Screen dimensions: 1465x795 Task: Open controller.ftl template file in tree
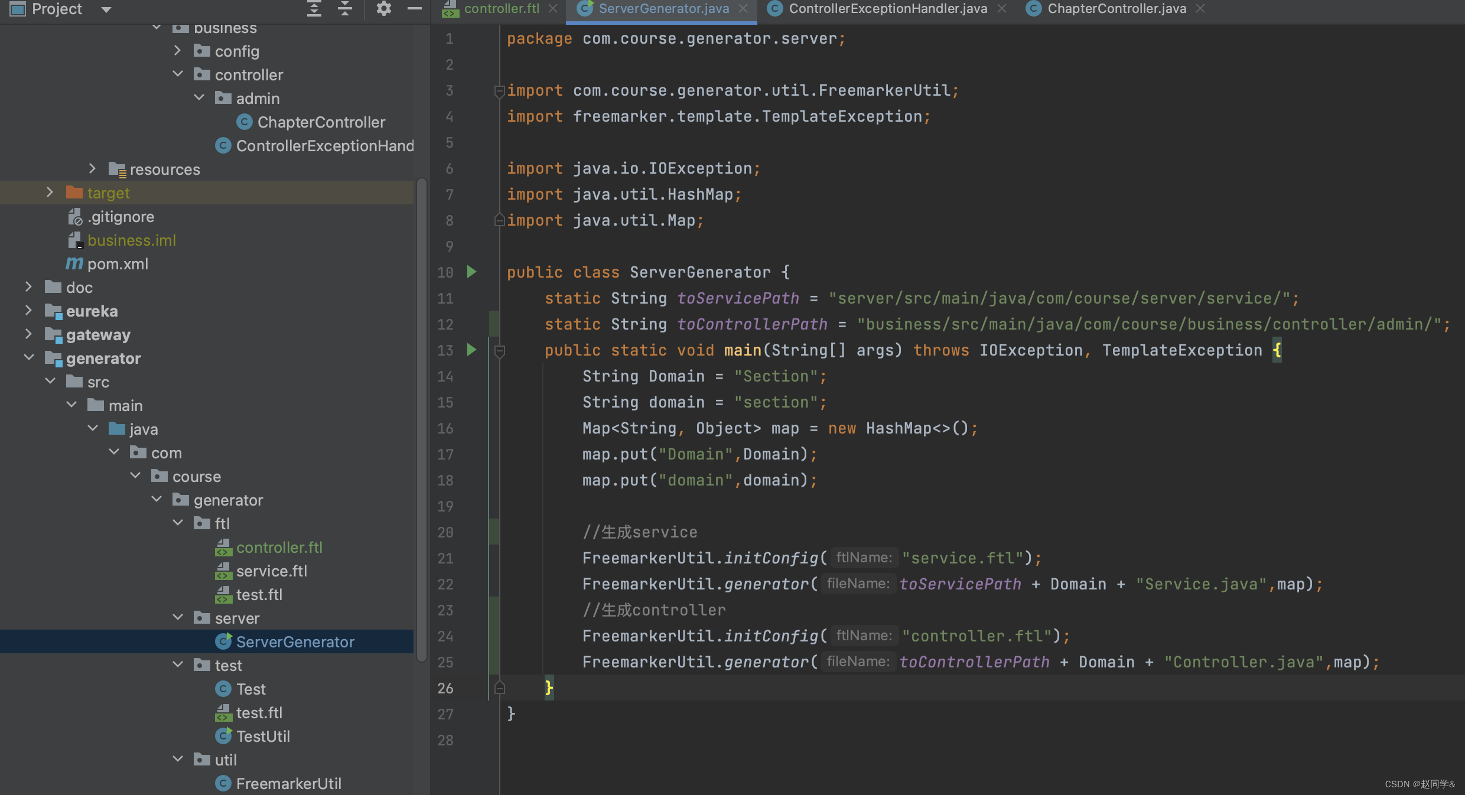point(279,548)
